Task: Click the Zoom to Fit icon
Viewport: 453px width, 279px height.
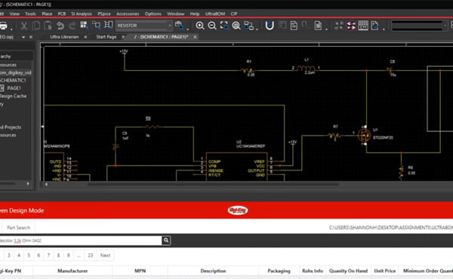Action: [x=236, y=26]
